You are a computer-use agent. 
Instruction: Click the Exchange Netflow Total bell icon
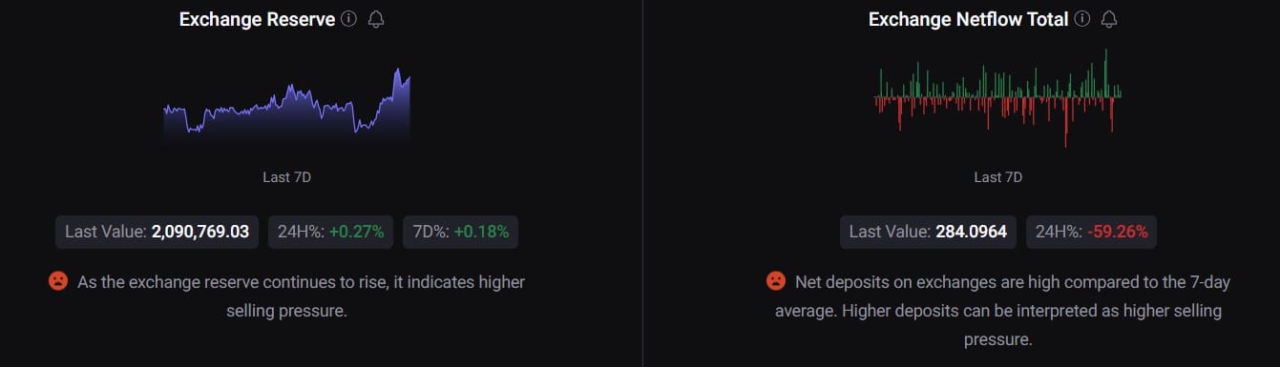coord(1109,19)
